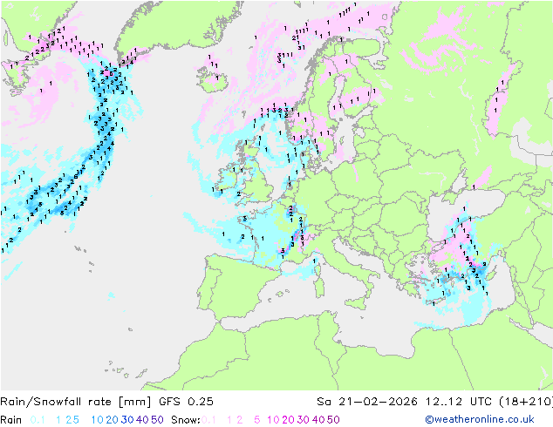Click the 'Sa' weekday abbreviation
The image size is (553, 427).
click(x=324, y=402)
